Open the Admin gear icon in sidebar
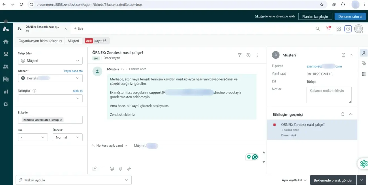 pyautogui.click(x=6, y=104)
